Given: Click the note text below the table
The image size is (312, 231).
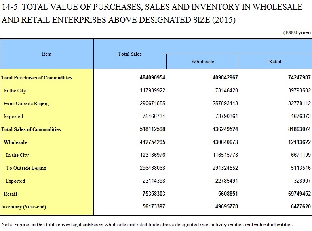Looking at the screenshot, I should (x=147, y=225).
